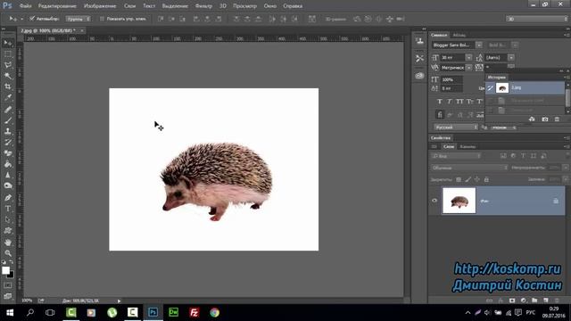Click vertical scale 100% field
Image resolution: width=571 pixels, height=321 pixels.
[x=451, y=79]
